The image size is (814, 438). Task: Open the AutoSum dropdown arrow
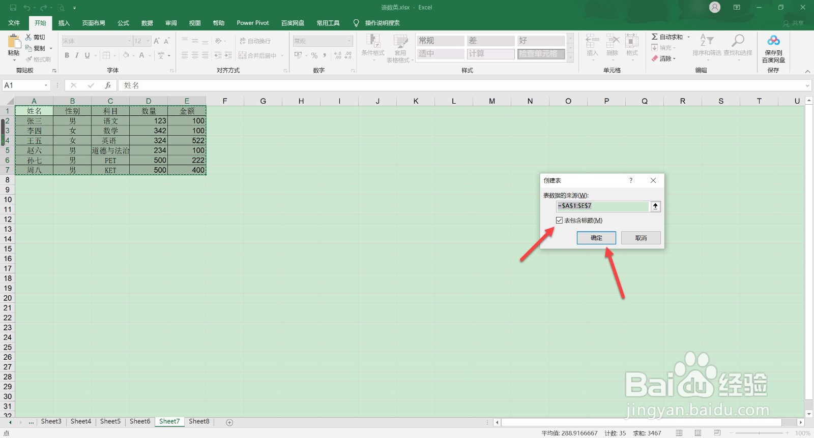(688, 37)
